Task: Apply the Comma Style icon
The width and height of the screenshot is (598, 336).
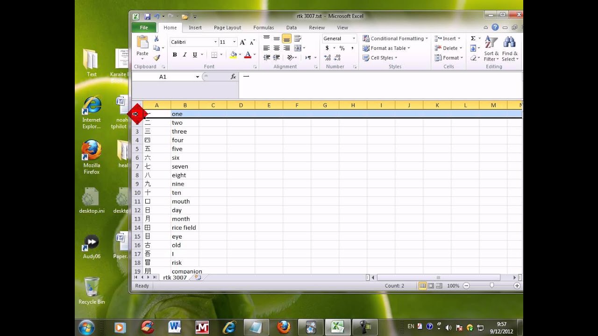Action: [x=352, y=48]
